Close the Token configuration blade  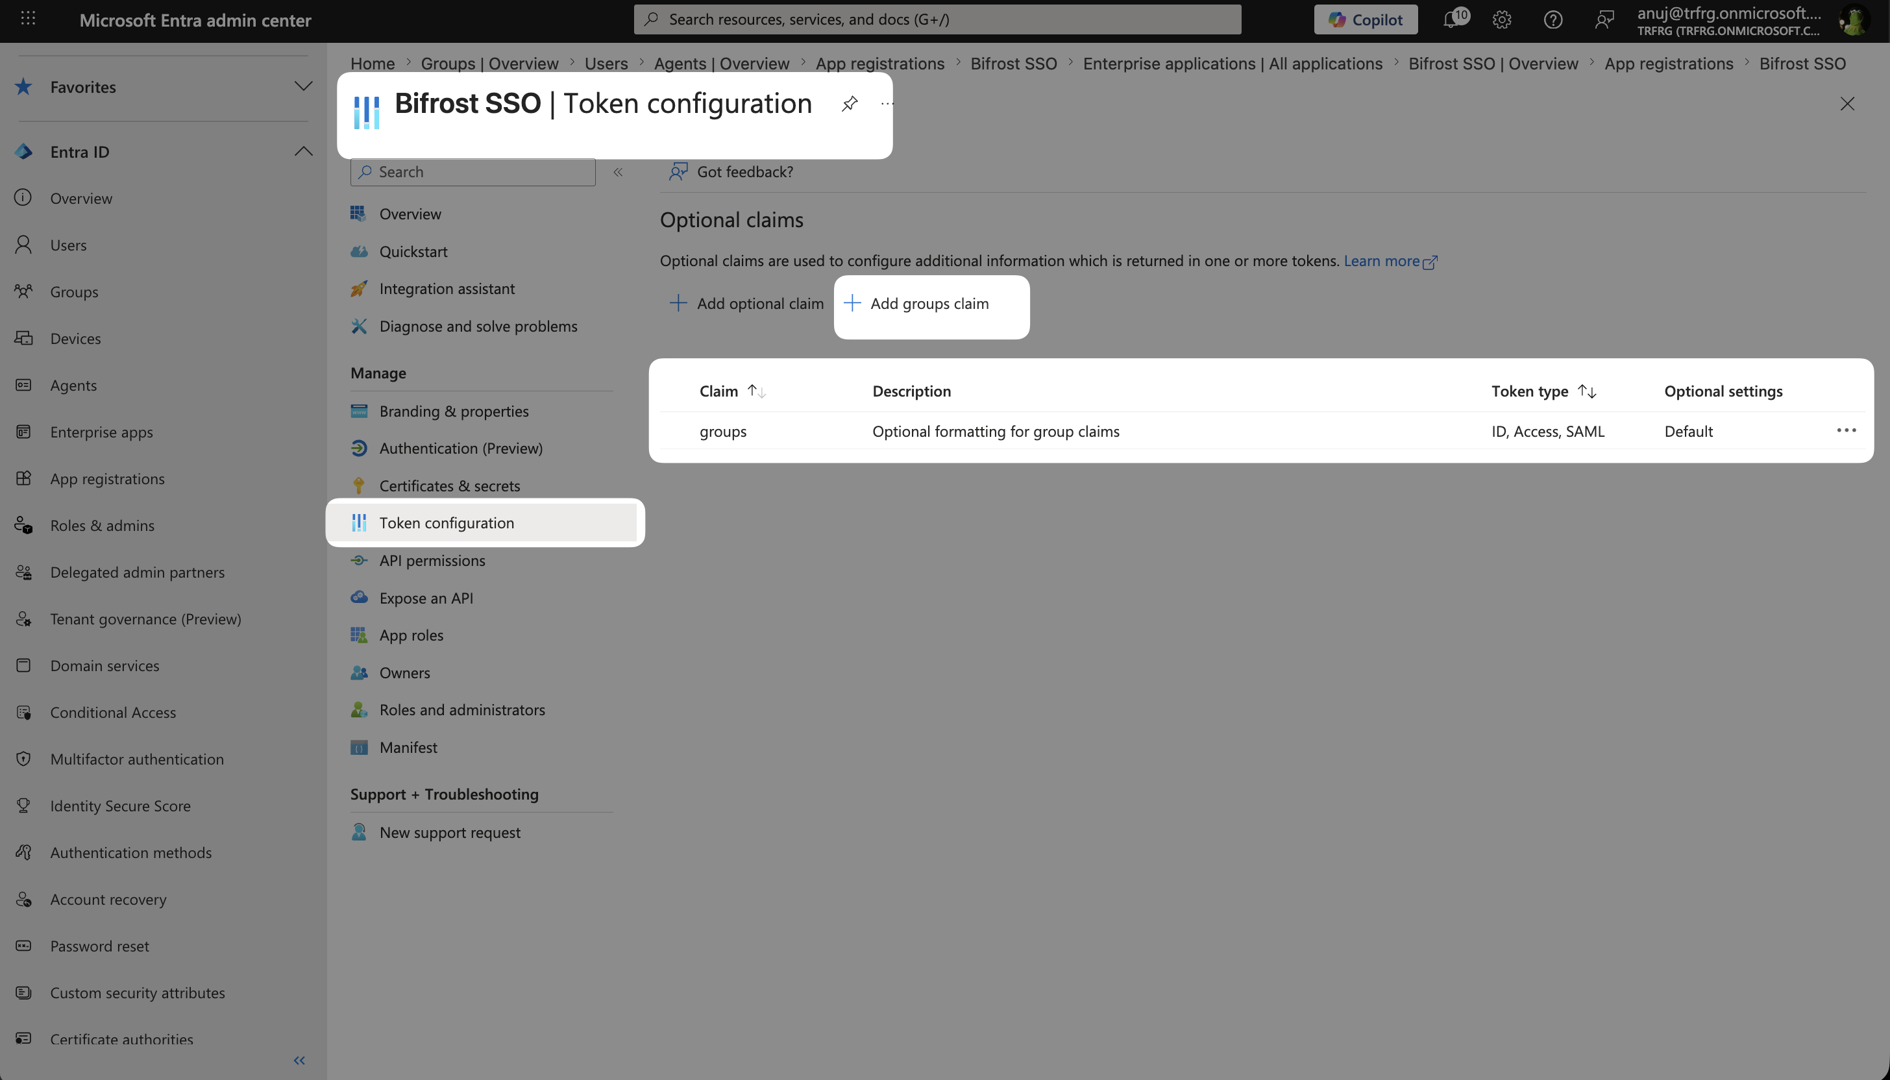point(1847,104)
